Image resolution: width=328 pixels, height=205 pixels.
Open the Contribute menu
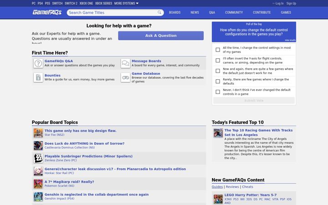[x=261, y=12]
